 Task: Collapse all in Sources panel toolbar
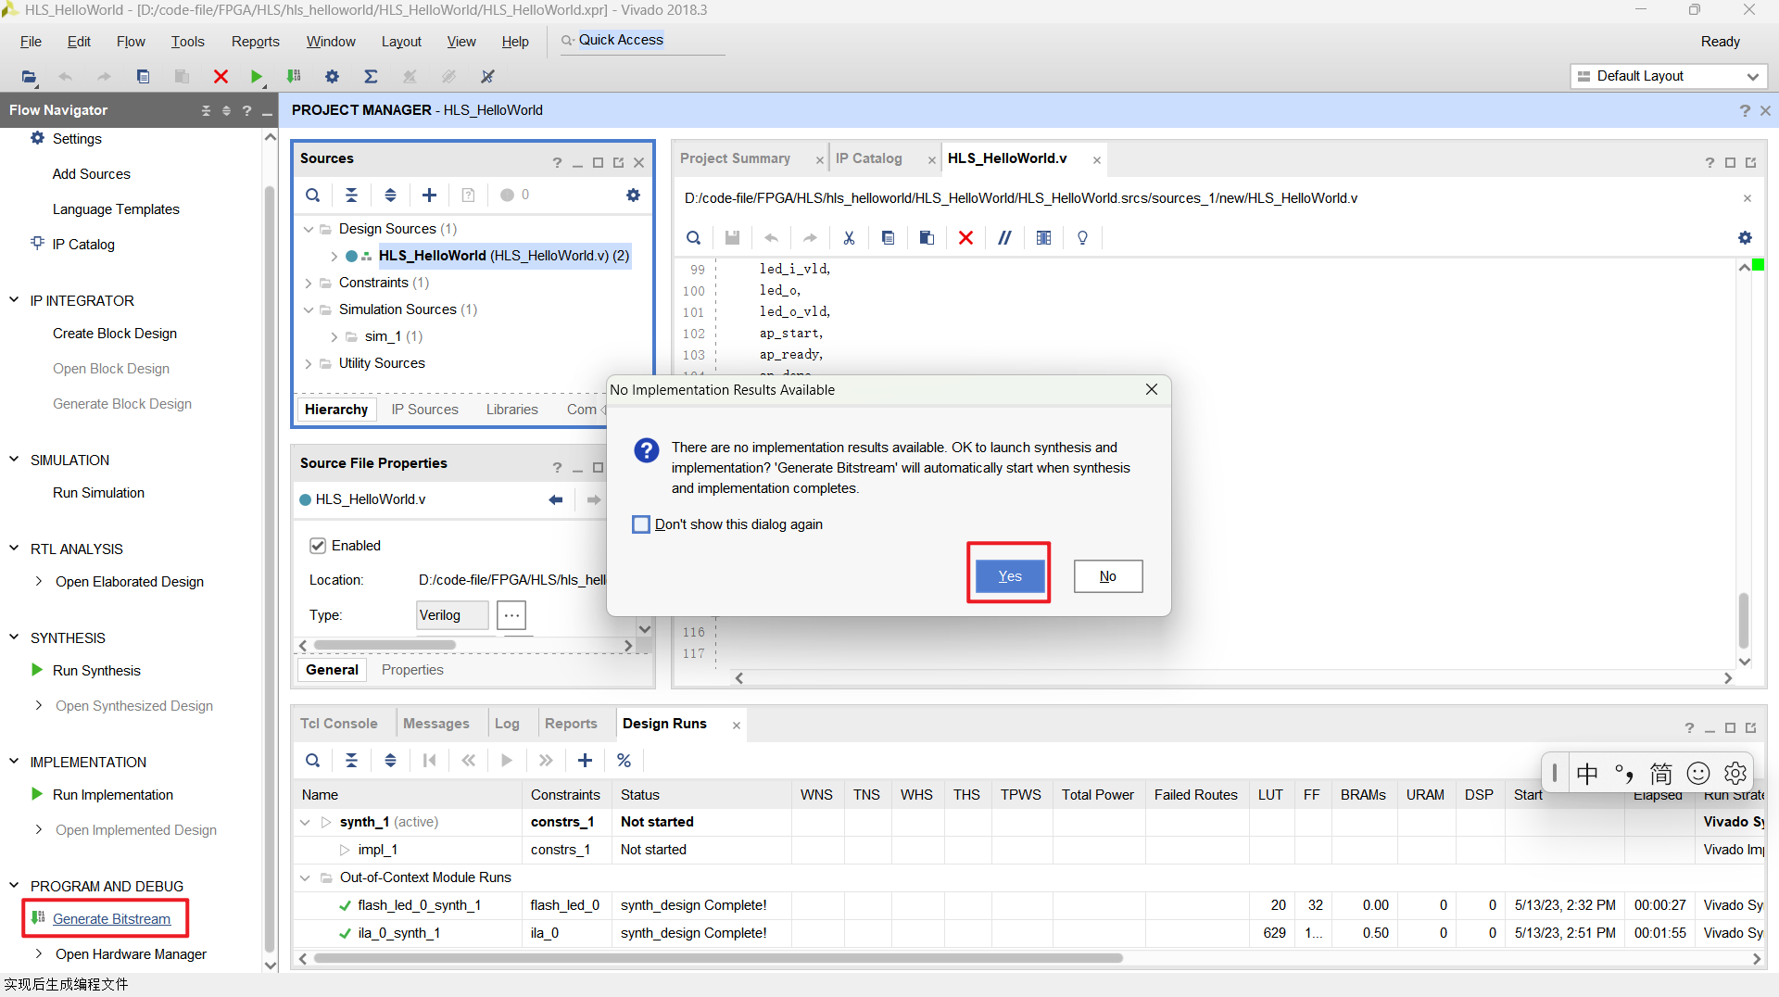(351, 196)
